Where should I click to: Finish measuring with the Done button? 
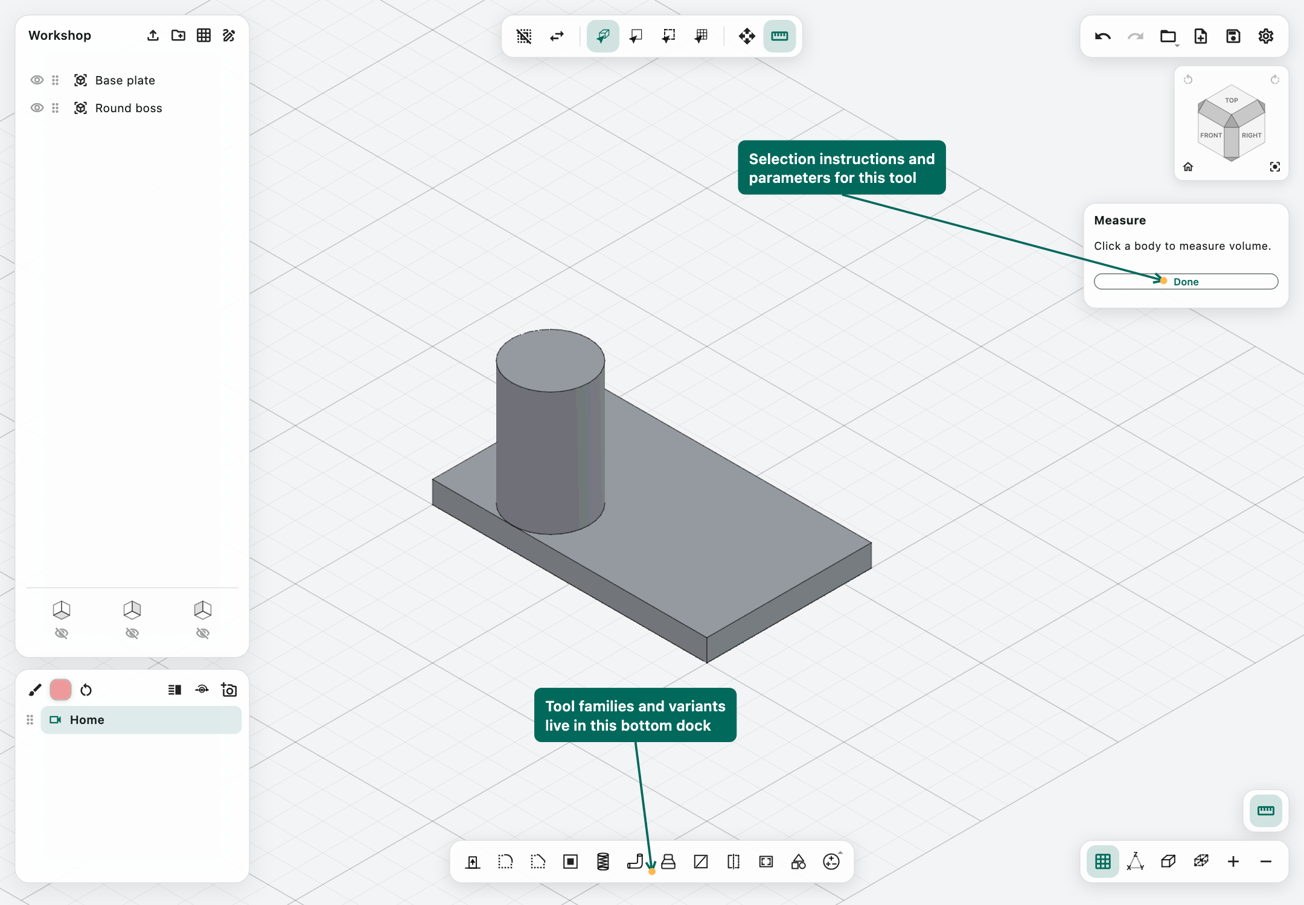[1186, 282]
